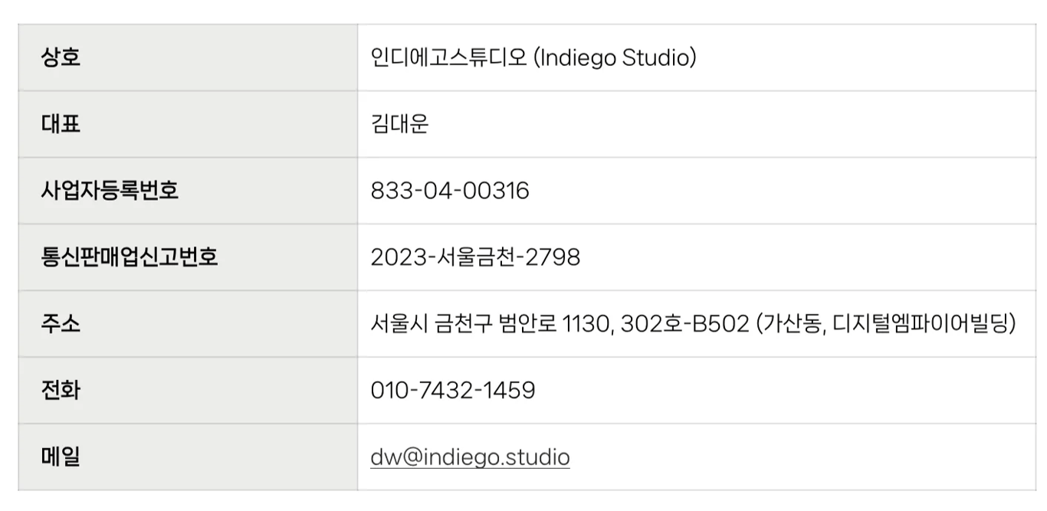Image resolution: width=1047 pixels, height=511 pixels.
Task: Open the dw@indiego.studio email link
Action: click(470, 457)
